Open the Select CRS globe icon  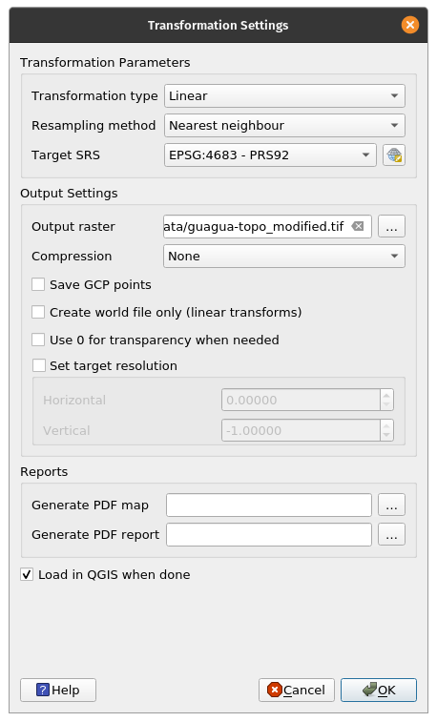[x=394, y=155]
